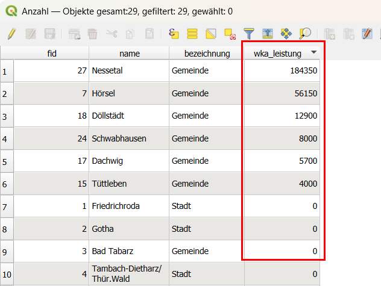Click the 4000 value cell
381x286 pixels.
[282, 184]
